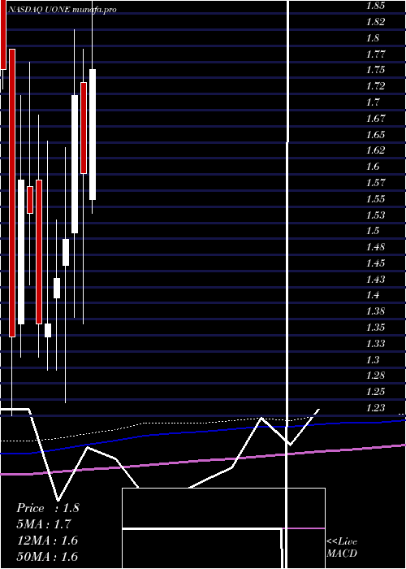This screenshot has height=569, width=406.
Task: Click the 1.28 price axis label
Action: [375, 376]
